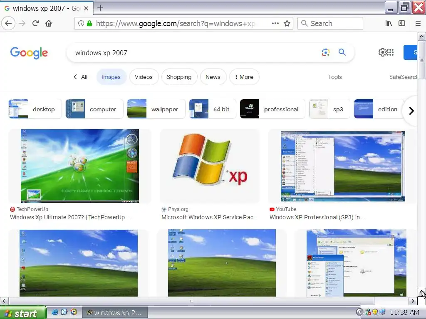This screenshot has height=319, width=426.
Task: Show more suggestion chips with right arrow
Action: (x=411, y=110)
